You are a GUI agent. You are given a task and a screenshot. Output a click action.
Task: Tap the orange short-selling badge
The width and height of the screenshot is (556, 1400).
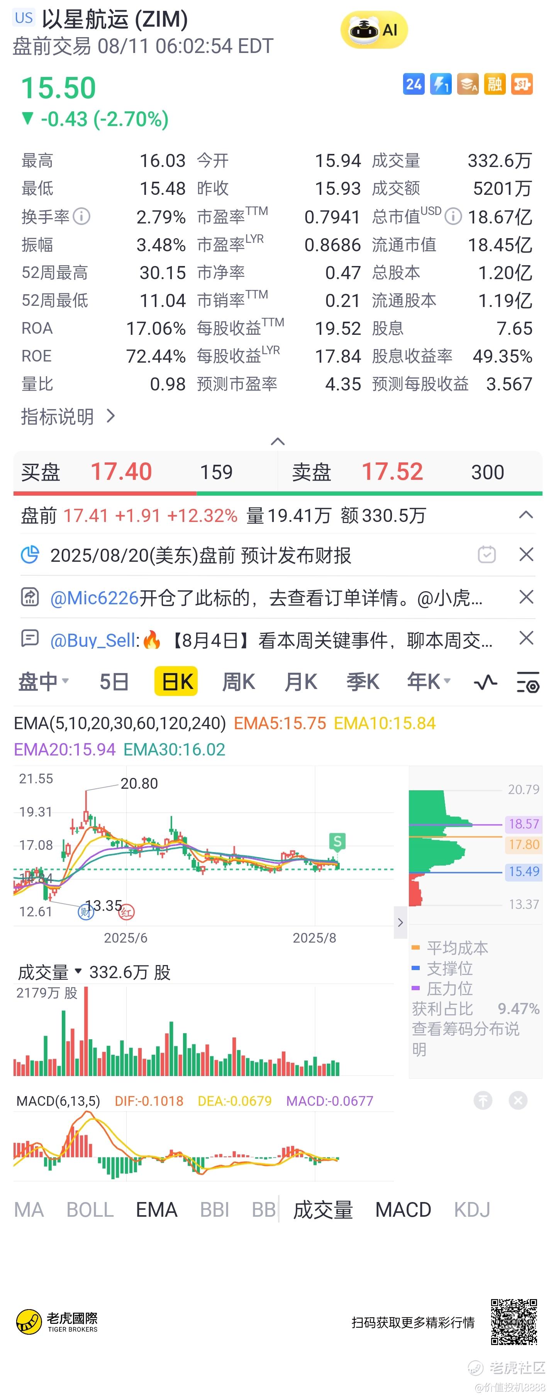pos(521,84)
